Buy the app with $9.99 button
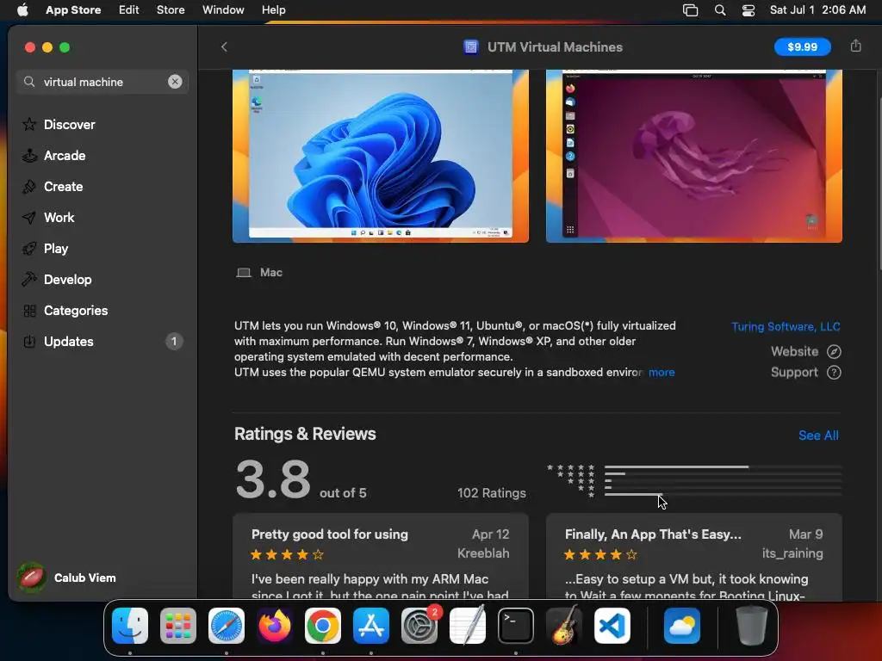882x661 pixels. (802, 47)
